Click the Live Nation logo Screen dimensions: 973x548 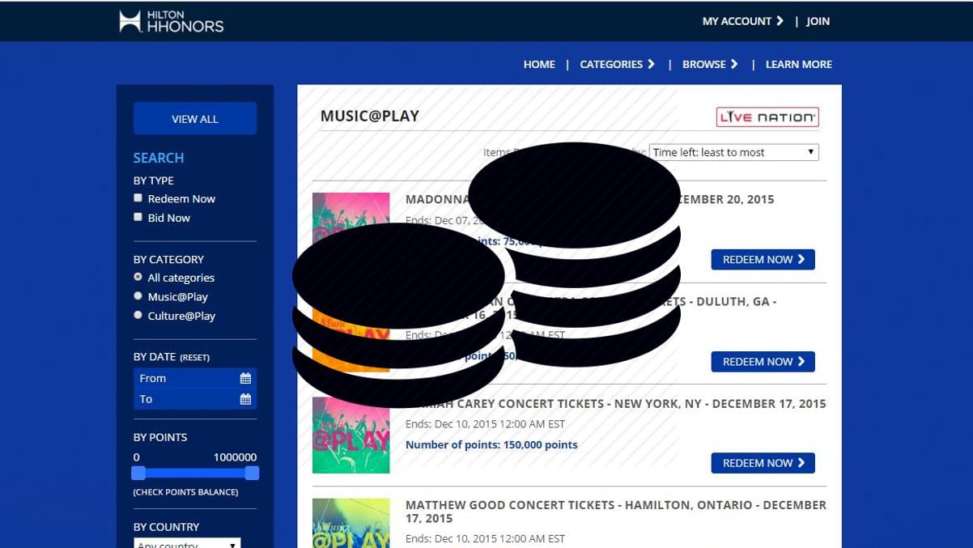pos(767,117)
